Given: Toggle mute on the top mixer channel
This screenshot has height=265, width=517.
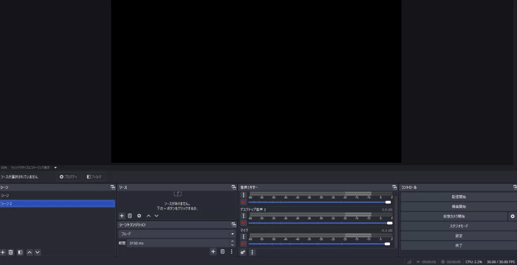Looking at the screenshot, I should (x=243, y=202).
